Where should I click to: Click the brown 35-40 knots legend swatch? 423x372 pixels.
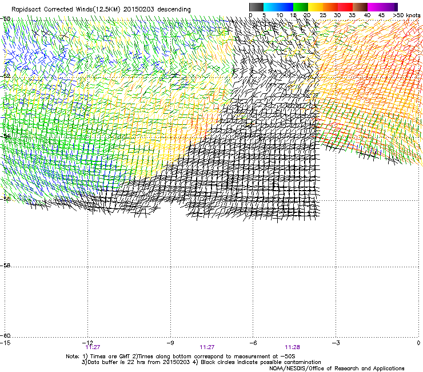point(360,7)
